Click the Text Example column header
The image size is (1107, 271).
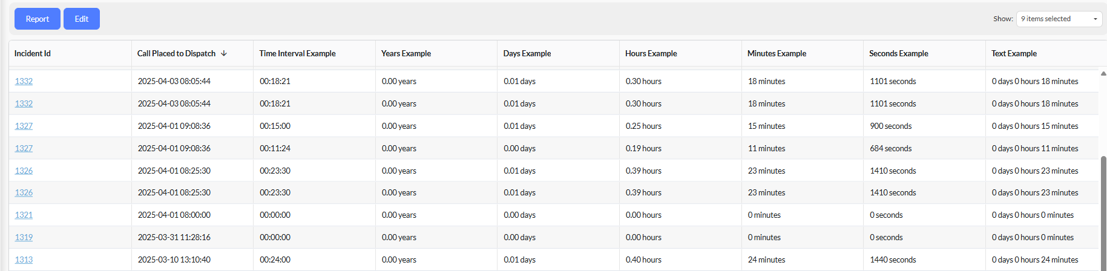click(1014, 53)
